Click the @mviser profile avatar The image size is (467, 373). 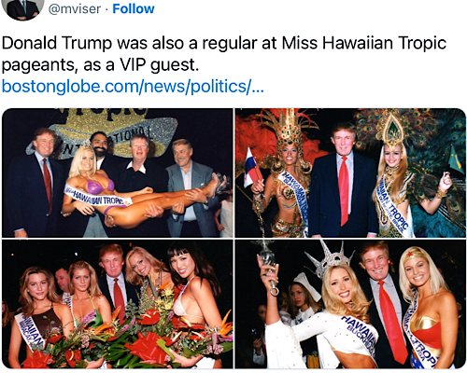(22, 8)
